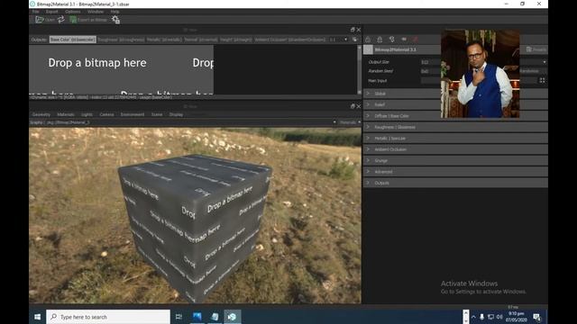
Task: Click taskbar search box
Action: pos(108,317)
